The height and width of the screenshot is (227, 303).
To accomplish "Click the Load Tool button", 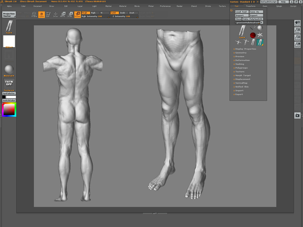I will pyautogui.click(x=242, y=12).
